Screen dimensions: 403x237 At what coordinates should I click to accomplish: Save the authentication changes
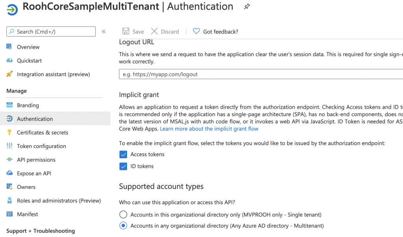pyautogui.click(x=133, y=31)
